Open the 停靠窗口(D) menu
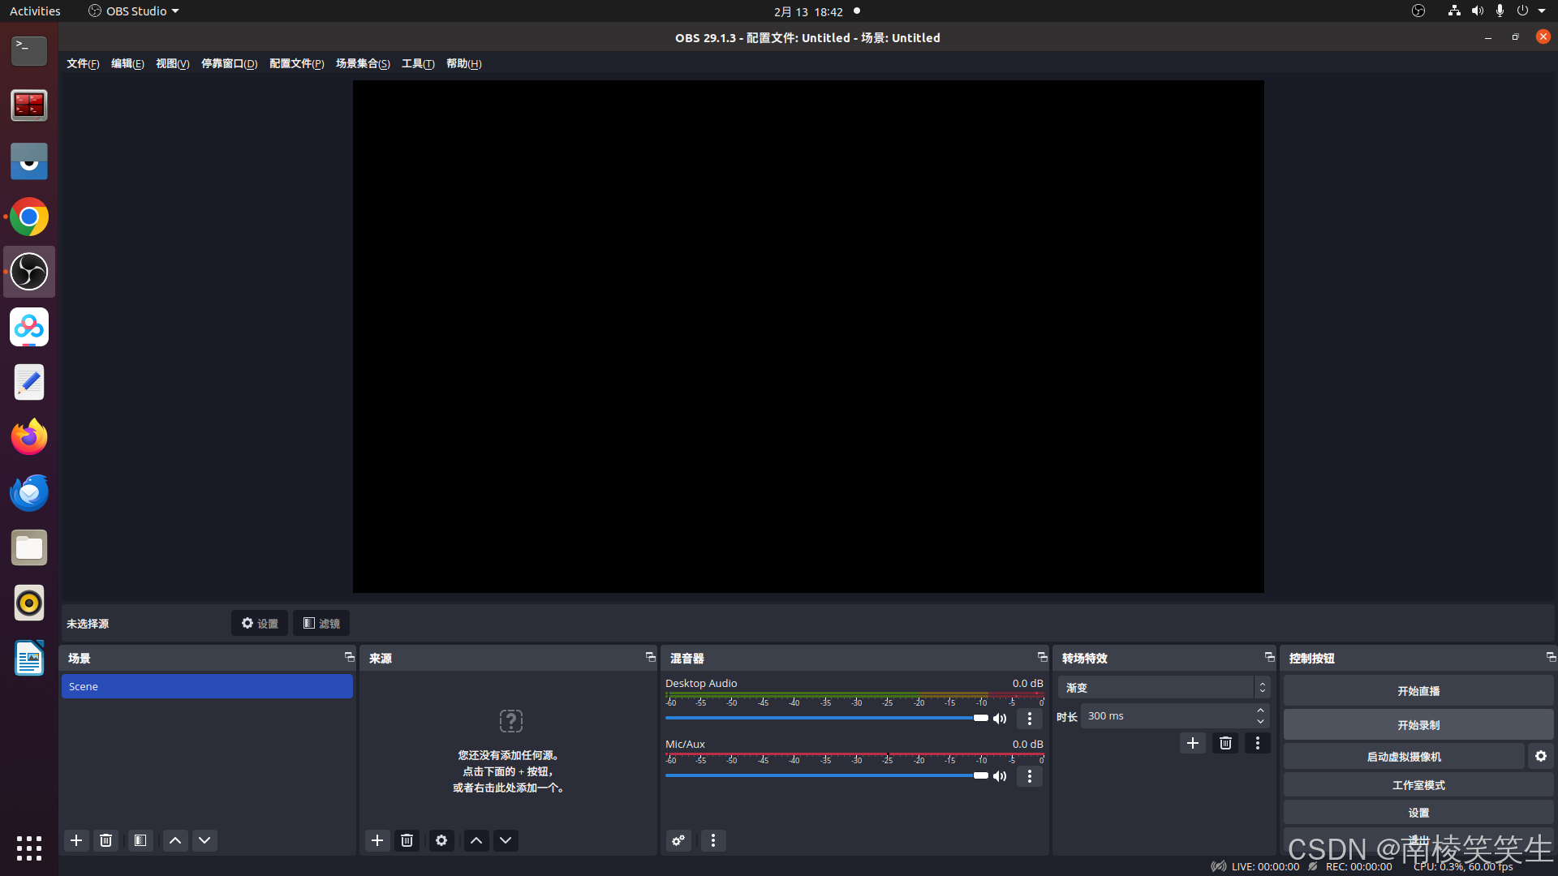The image size is (1558, 876). [x=229, y=64]
